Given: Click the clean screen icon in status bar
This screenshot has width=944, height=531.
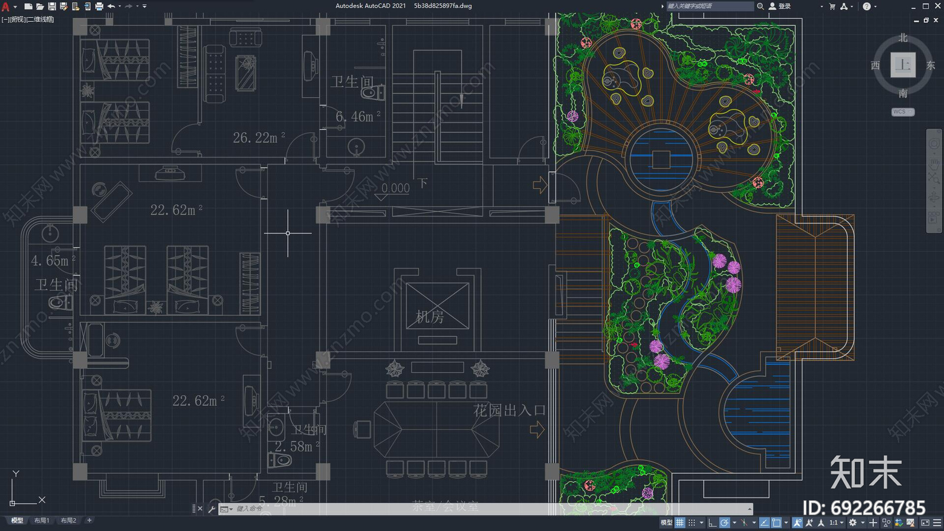Looking at the screenshot, I should pos(925,522).
